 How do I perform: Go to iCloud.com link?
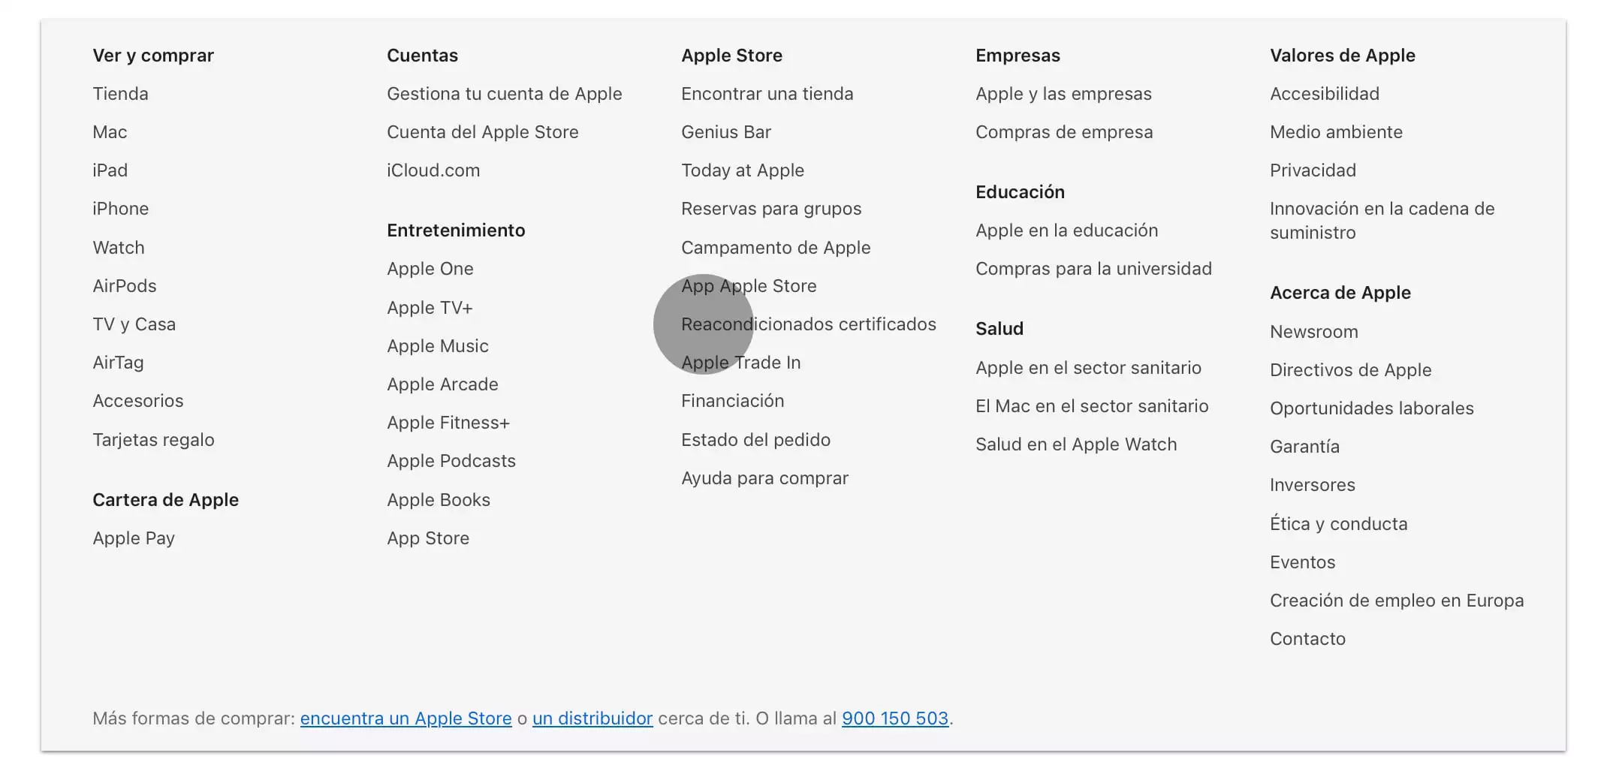click(433, 170)
